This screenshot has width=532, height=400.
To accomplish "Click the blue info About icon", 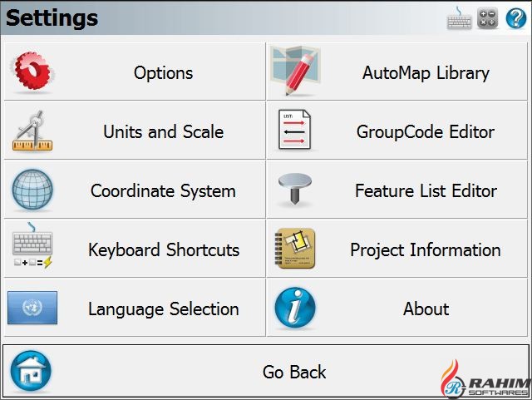I will pyautogui.click(x=294, y=309).
